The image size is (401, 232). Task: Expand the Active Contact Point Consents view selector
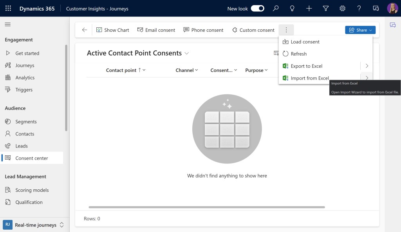(x=187, y=53)
